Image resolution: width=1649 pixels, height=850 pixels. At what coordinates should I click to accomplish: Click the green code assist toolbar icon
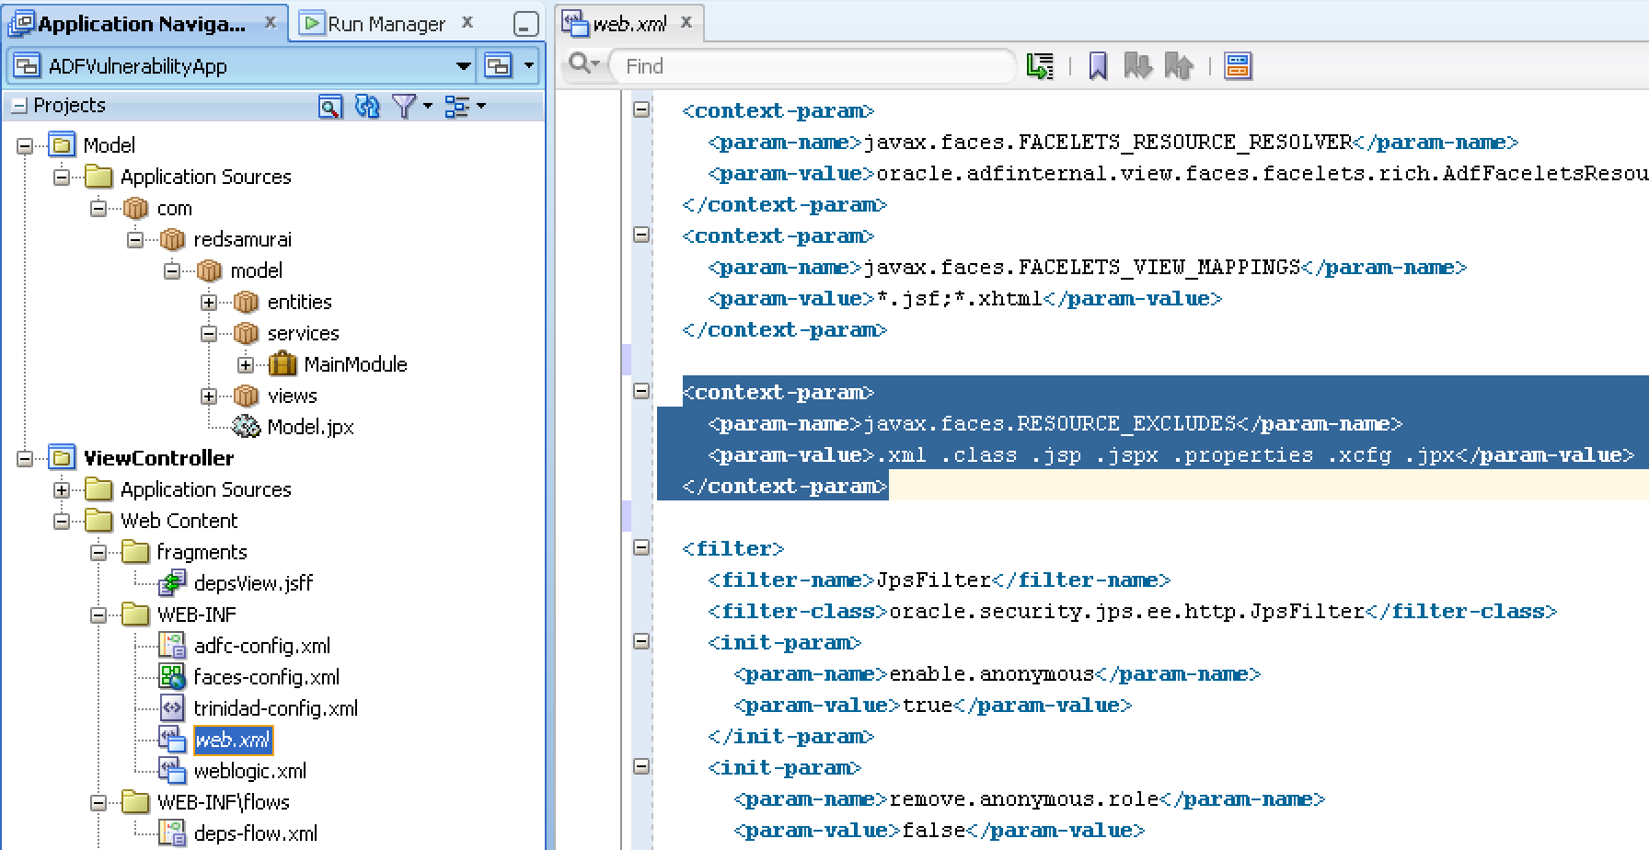pos(1040,65)
